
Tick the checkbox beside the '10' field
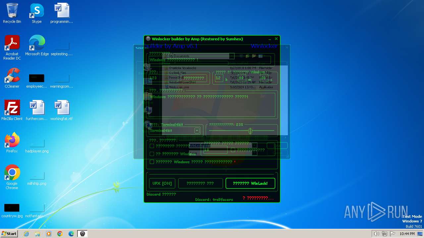(x=233, y=150)
